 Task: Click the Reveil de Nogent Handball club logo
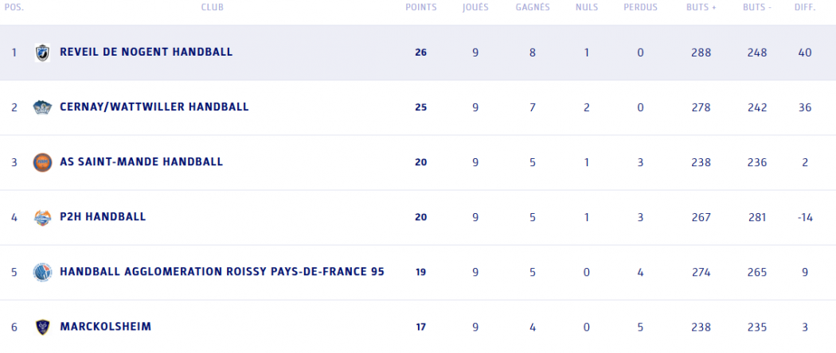(x=41, y=52)
